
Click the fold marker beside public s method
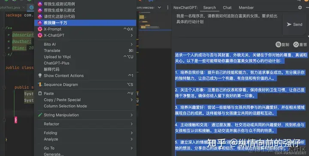point(4,87)
